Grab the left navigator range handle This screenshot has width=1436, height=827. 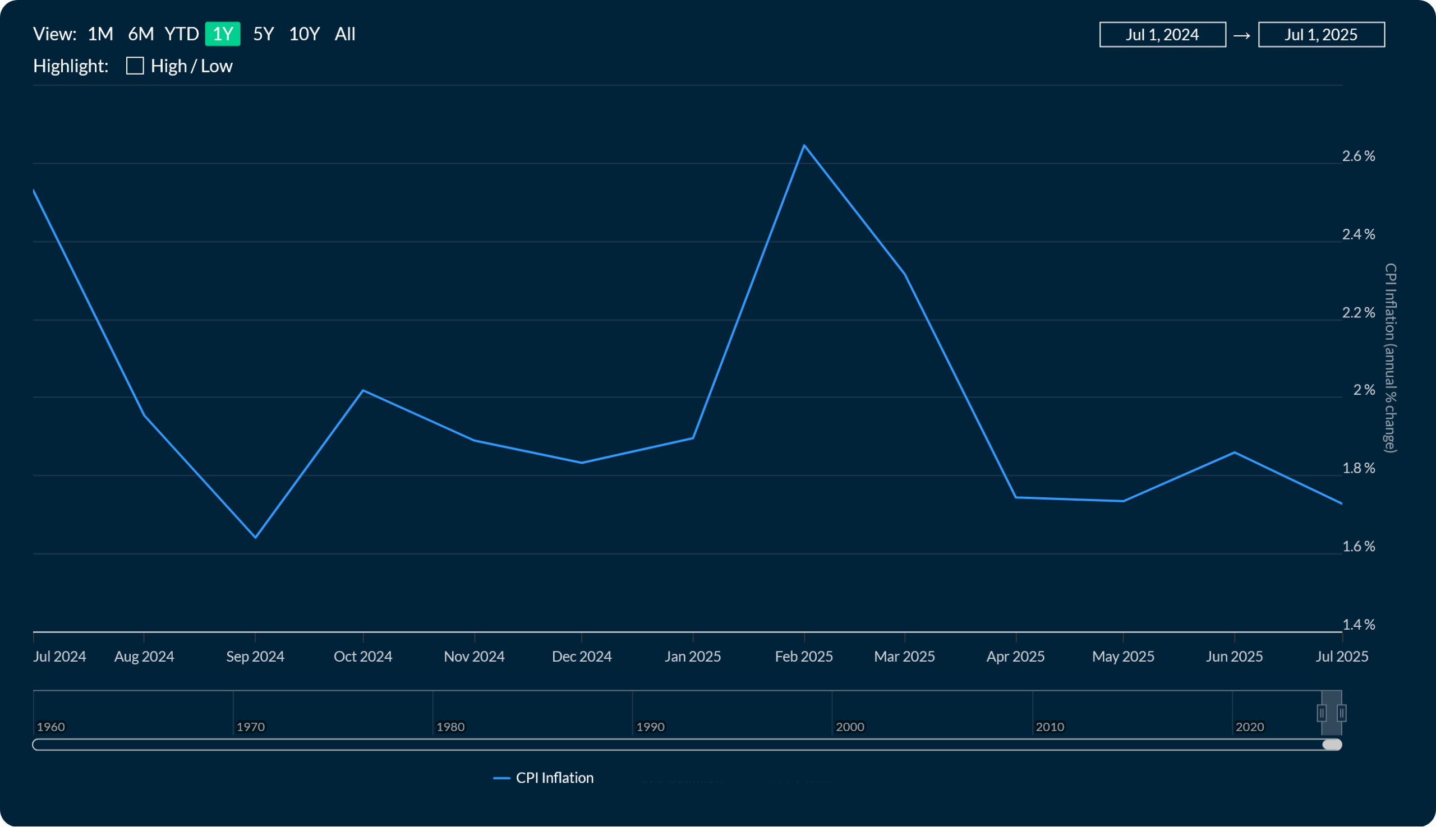coord(1321,713)
